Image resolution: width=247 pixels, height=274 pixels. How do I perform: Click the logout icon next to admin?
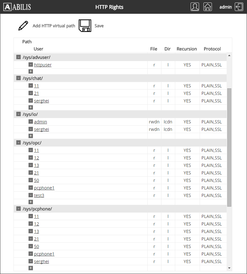[239, 7]
